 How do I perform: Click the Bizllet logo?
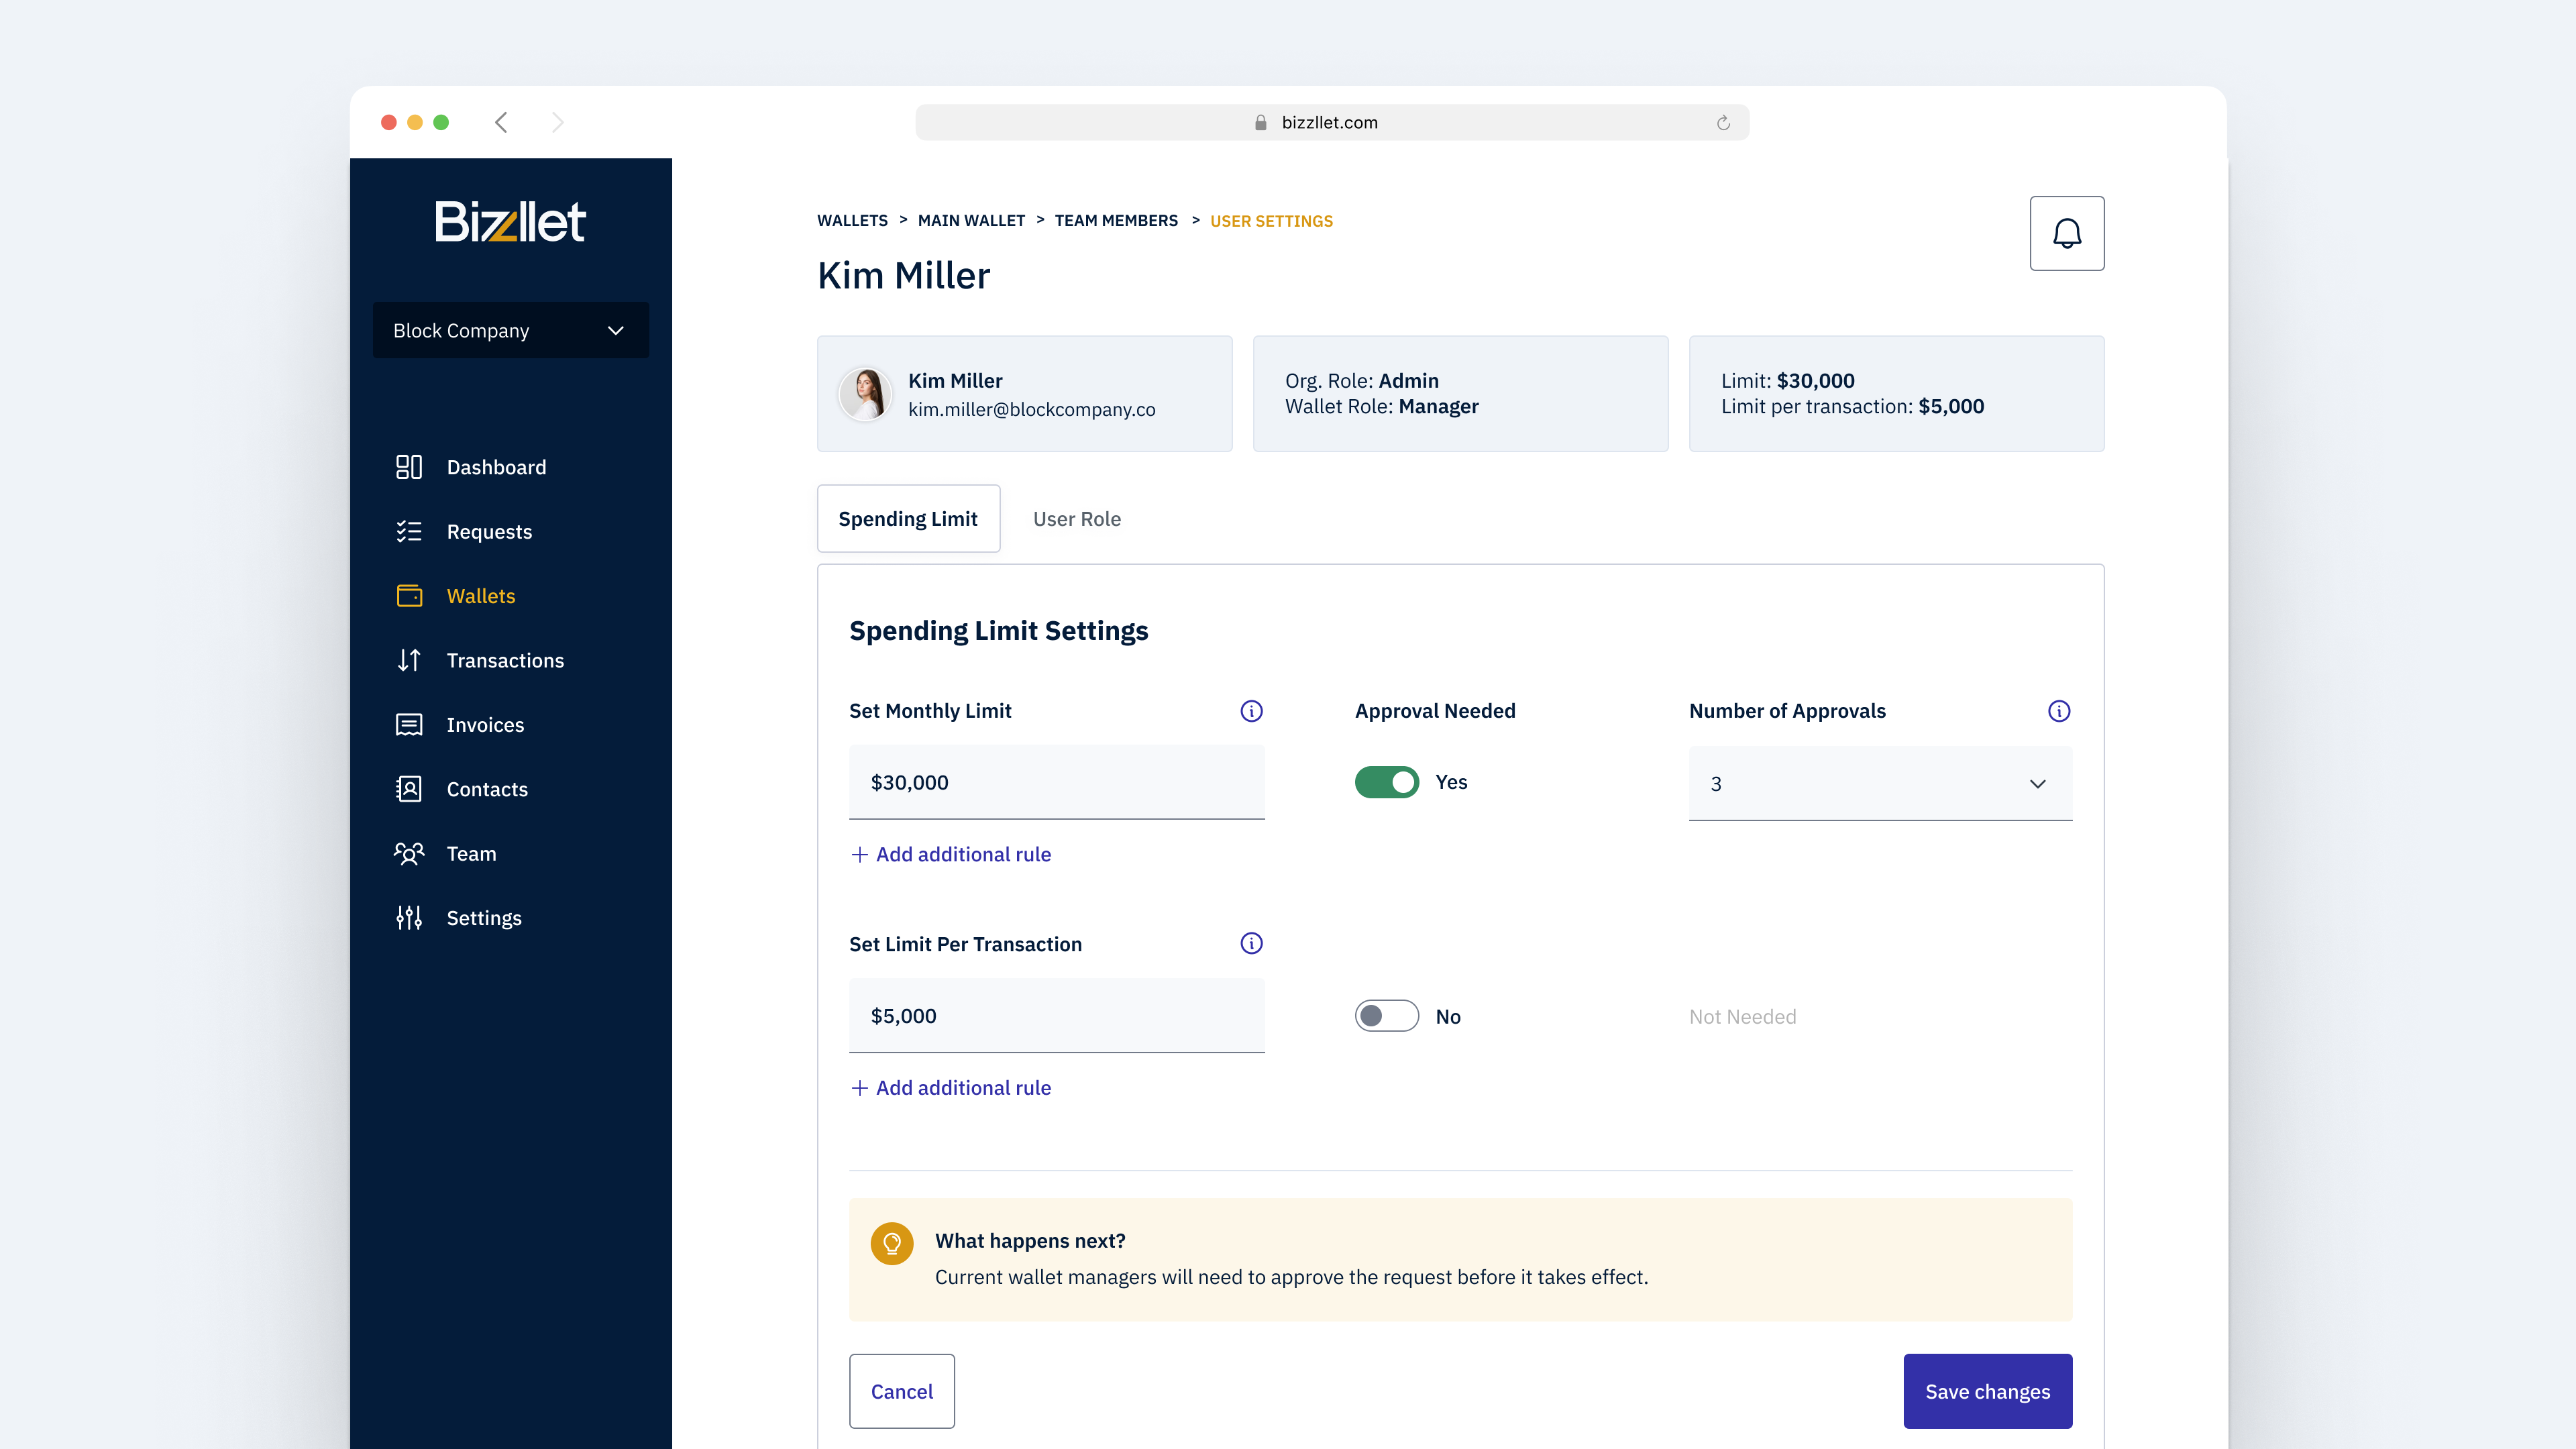510,221
